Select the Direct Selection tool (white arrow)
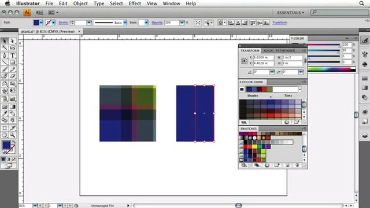The image size is (370, 208). pos(13,41)
